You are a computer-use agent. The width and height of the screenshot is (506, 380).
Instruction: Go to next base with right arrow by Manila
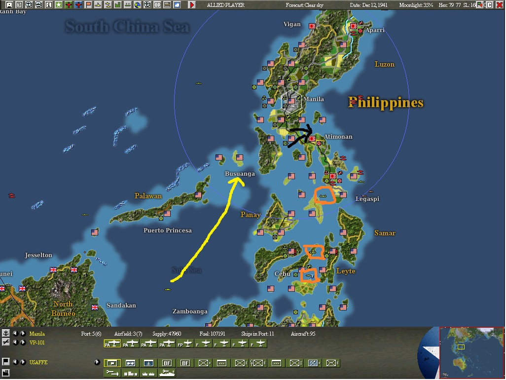coord(23,334)
